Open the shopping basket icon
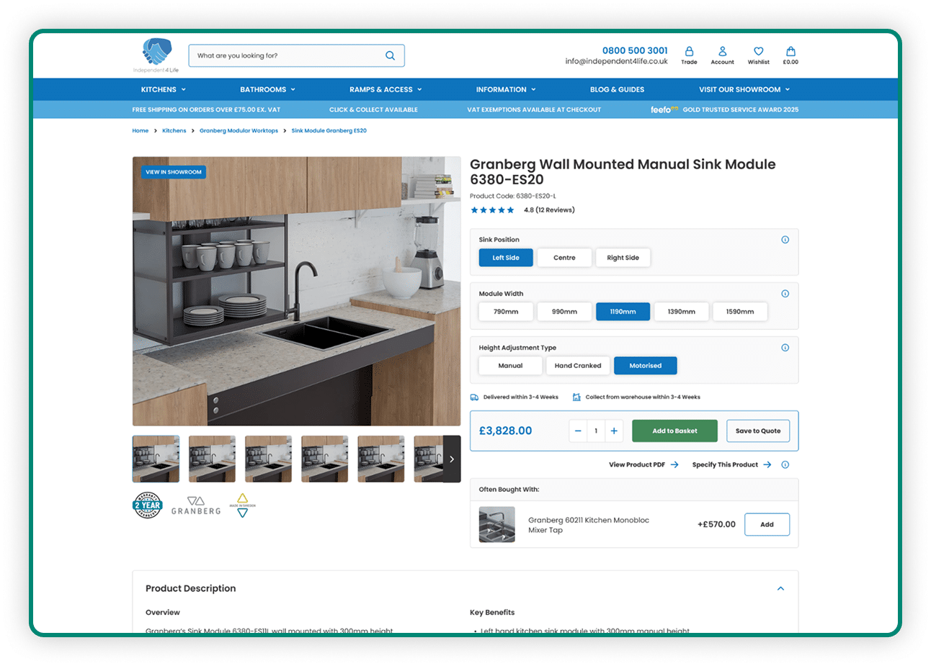The image size is (931, 666). (x=790, y=52)
